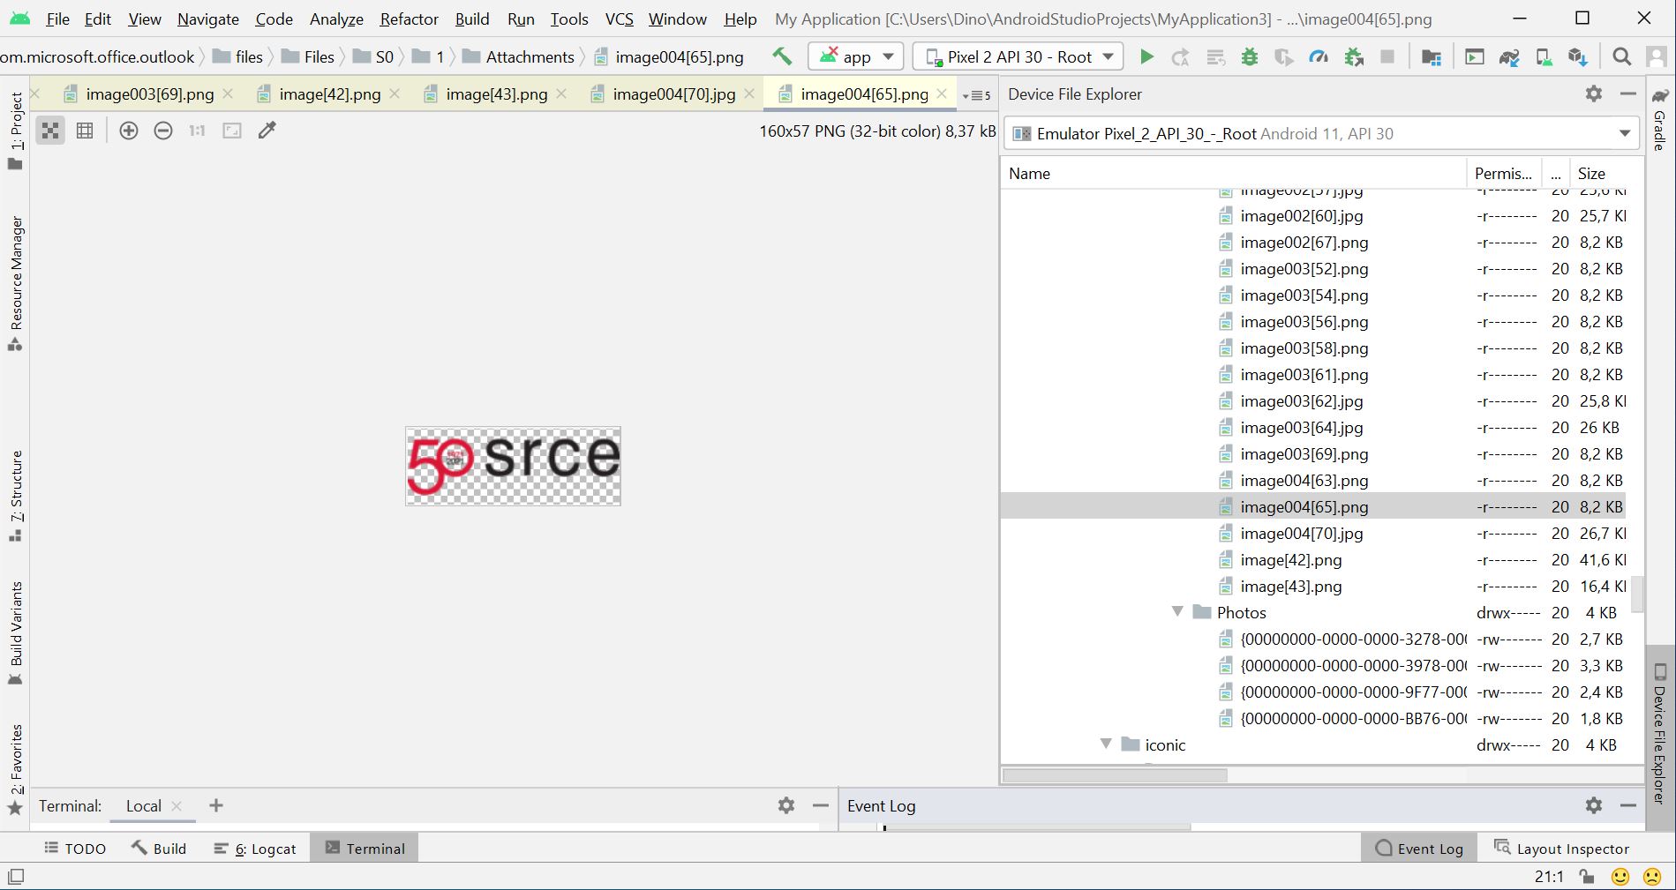Click the Run app play button
1676x890 pixels.
pyautogui.click(x=1146, y=57)
